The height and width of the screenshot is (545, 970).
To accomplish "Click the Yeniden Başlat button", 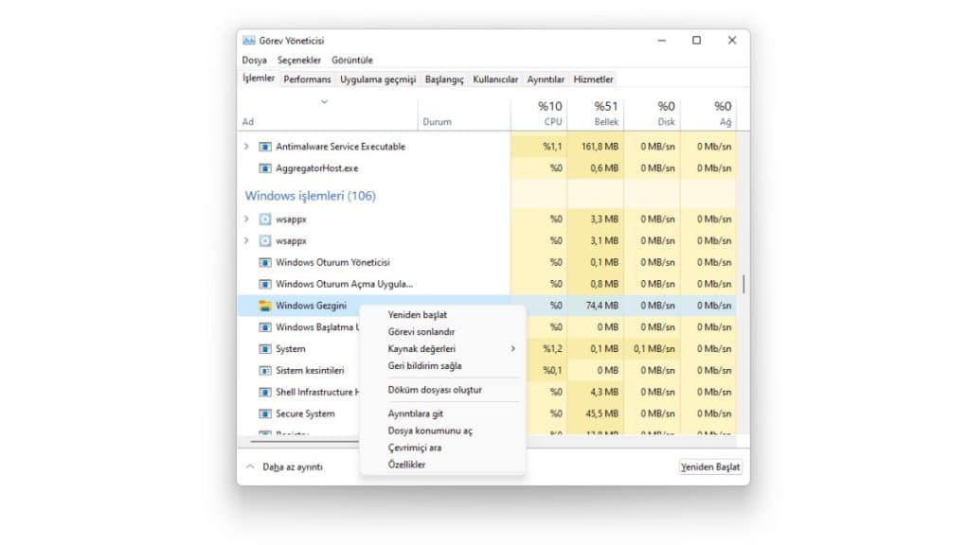I will 710,466.
